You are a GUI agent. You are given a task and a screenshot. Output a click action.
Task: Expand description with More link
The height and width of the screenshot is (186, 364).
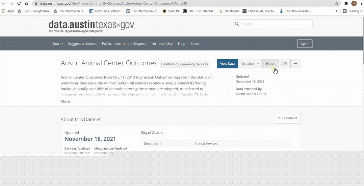(65, 101)
